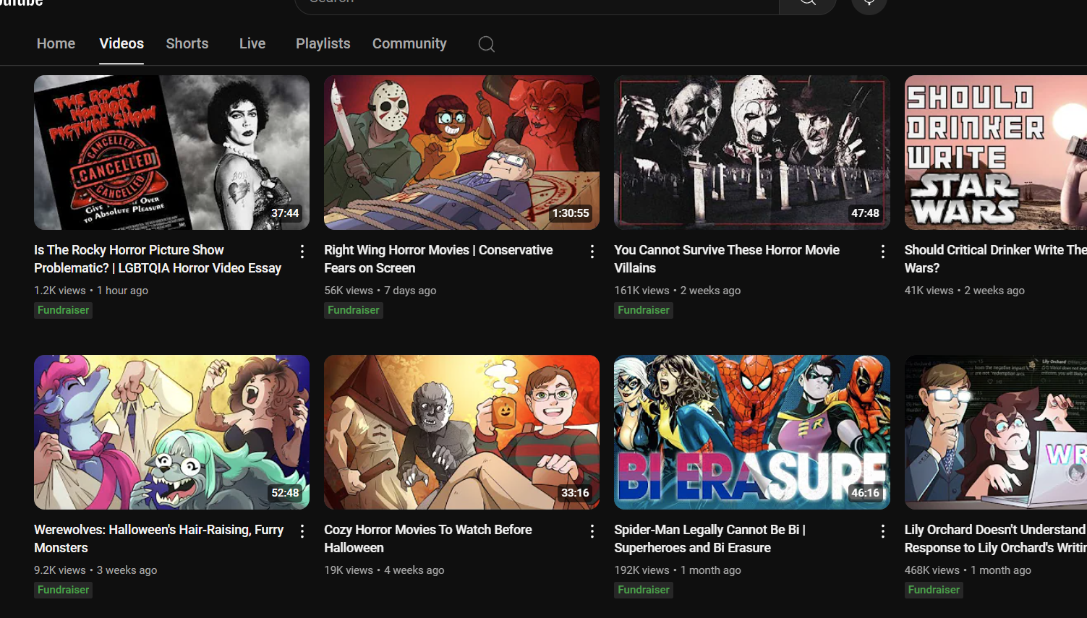Click Fundraiser badge under Lily Orchard video

click(x=934, y=590)
